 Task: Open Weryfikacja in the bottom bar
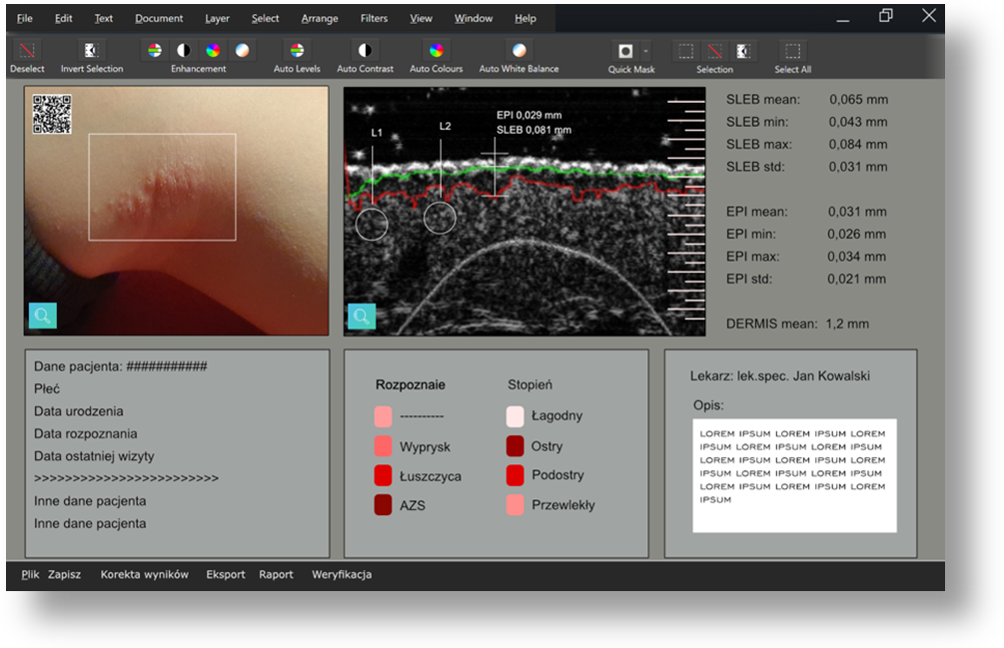(x=342, y=574)
